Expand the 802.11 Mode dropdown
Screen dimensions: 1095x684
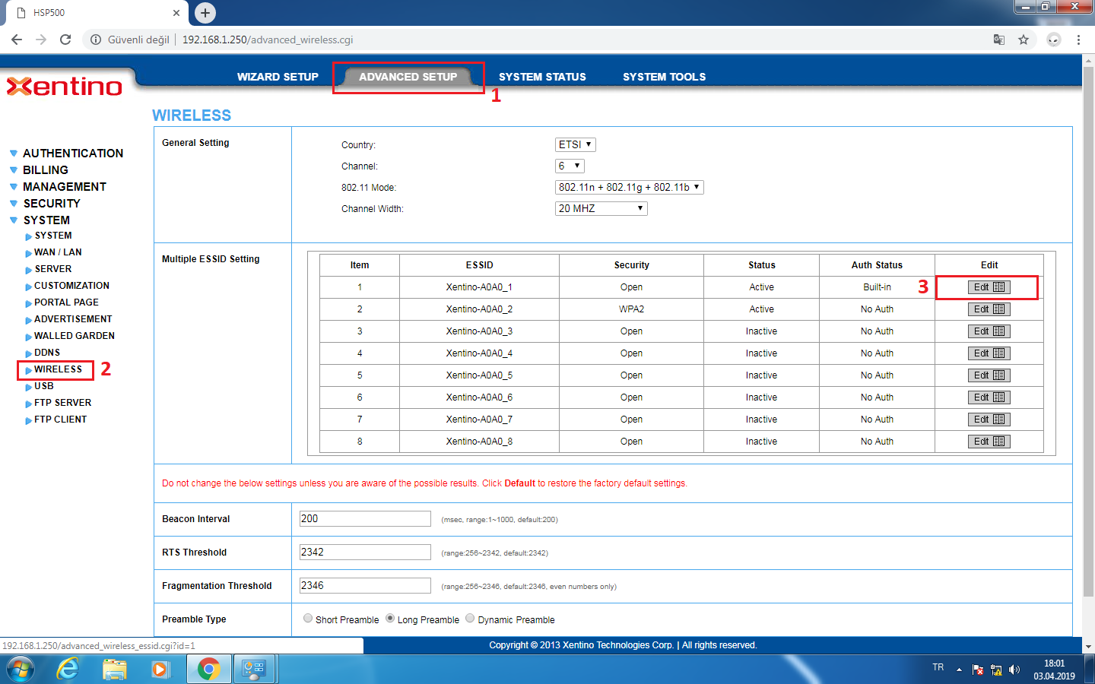tap(629, 187)
